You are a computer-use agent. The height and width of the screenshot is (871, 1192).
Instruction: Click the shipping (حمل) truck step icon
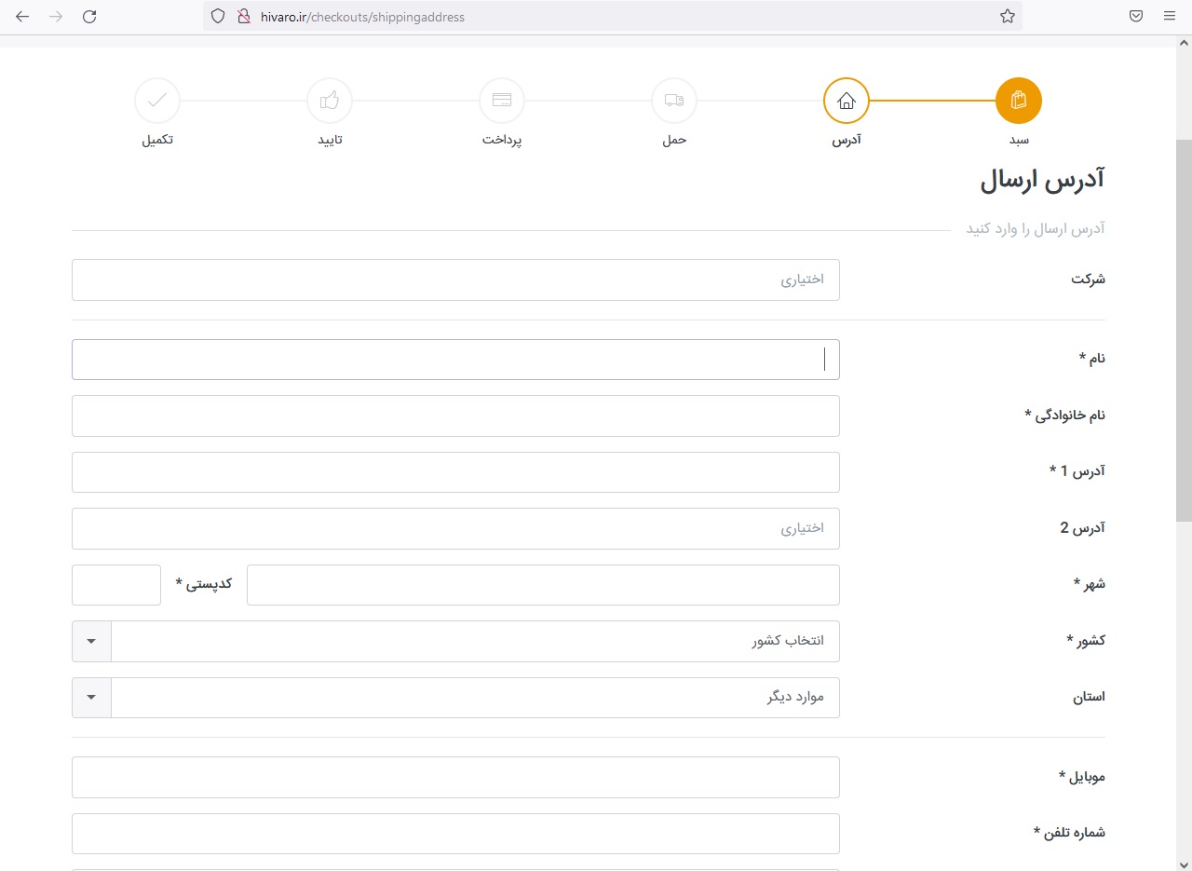(674, 101)
